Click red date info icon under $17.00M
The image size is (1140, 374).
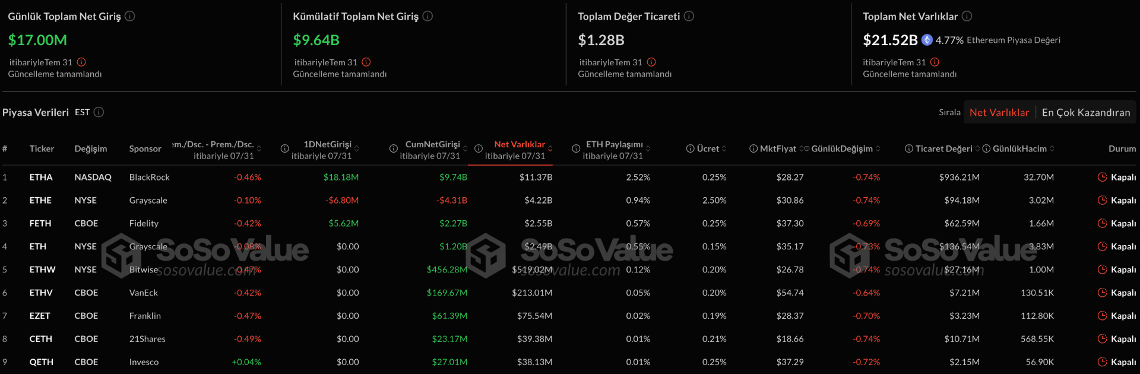click(x=81, y=62)
